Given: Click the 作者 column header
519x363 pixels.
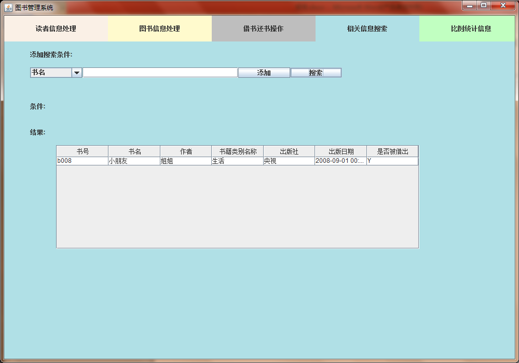Looking at the screenshot, I should click(186, 151).
